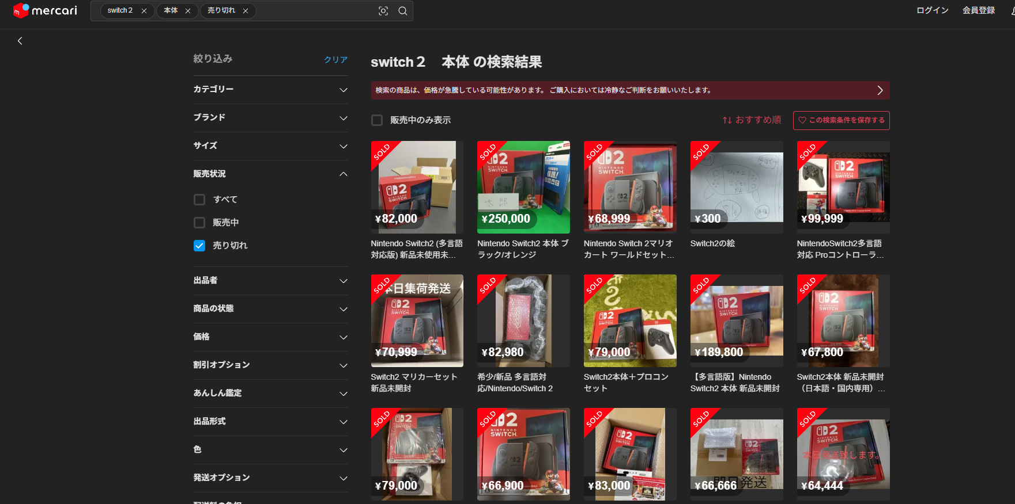Expand the 出品者 filter
This screenshot has width=1015, height=504.
pos(271,281)
